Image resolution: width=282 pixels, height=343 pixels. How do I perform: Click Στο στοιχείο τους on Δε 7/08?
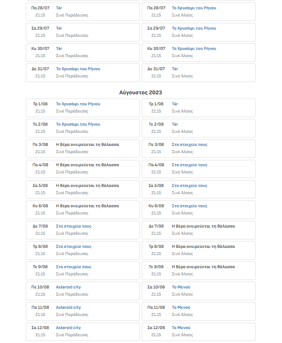[74, 226]
